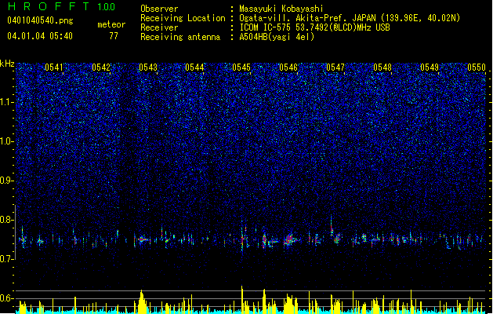
Task: Click the 0.8 kHz axis label
Action: point(7,220)
